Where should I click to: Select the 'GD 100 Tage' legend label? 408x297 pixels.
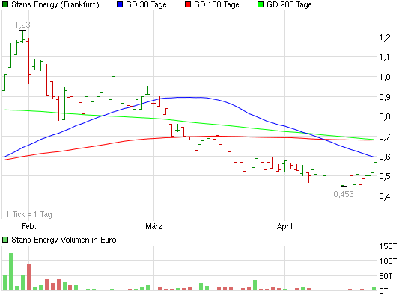pos(216,4)
